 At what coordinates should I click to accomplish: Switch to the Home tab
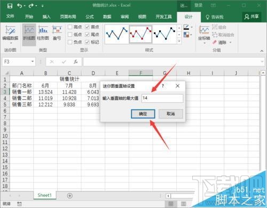pyautogui.click(x=29, y=17)
